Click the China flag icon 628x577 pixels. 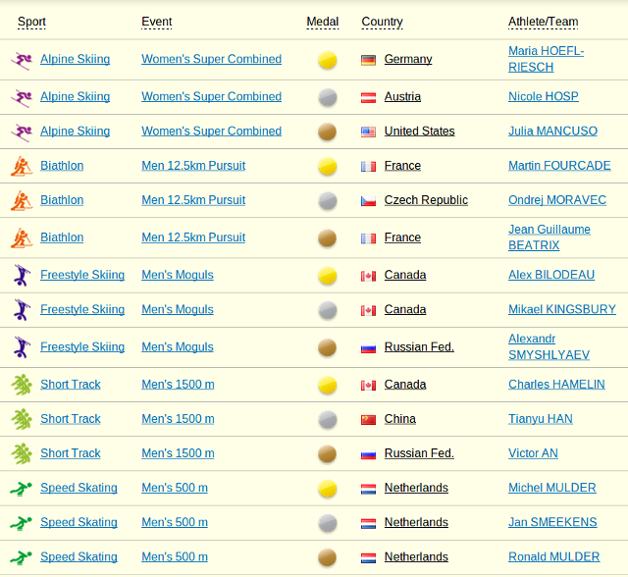tap(369, 420)
